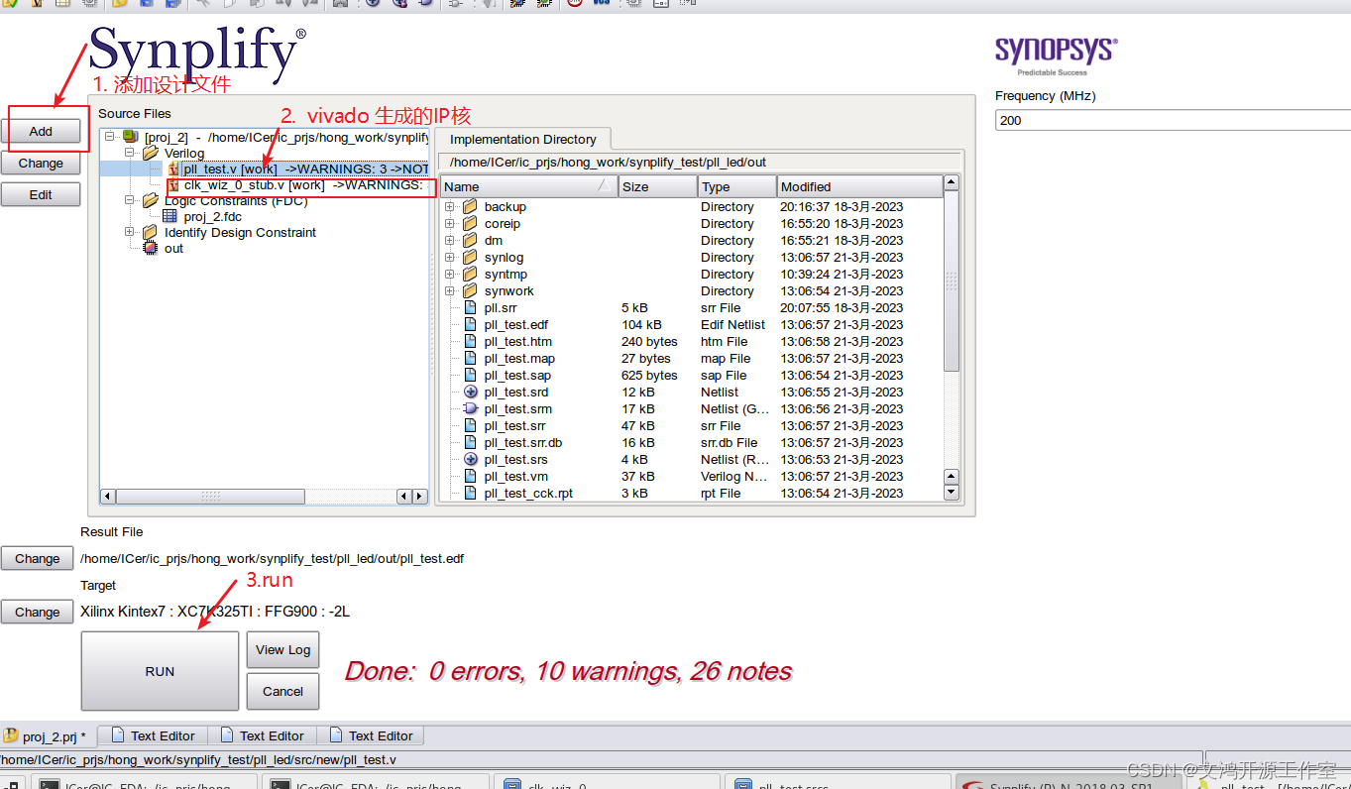Click the Cancel button

pyautogui.click(x=282, y=691)
